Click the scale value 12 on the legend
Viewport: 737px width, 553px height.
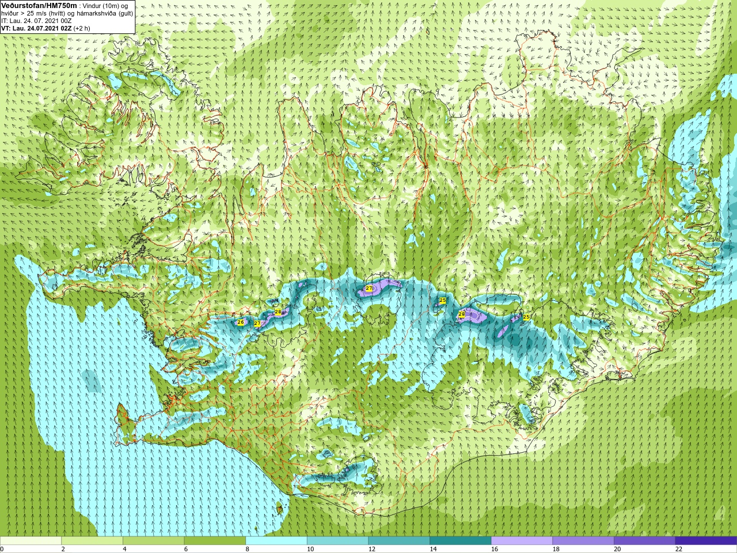coord(371,549)
